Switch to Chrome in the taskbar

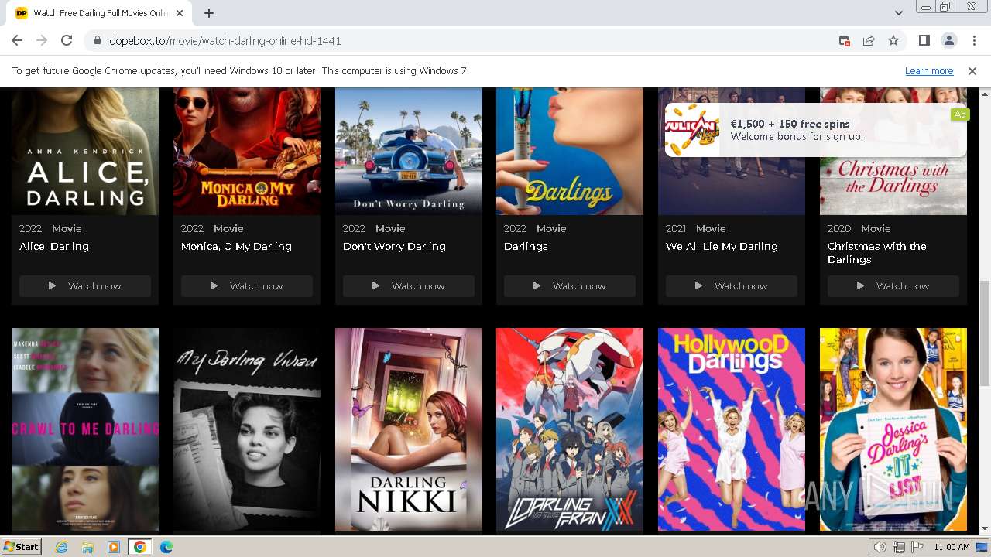tap(140, 547)
